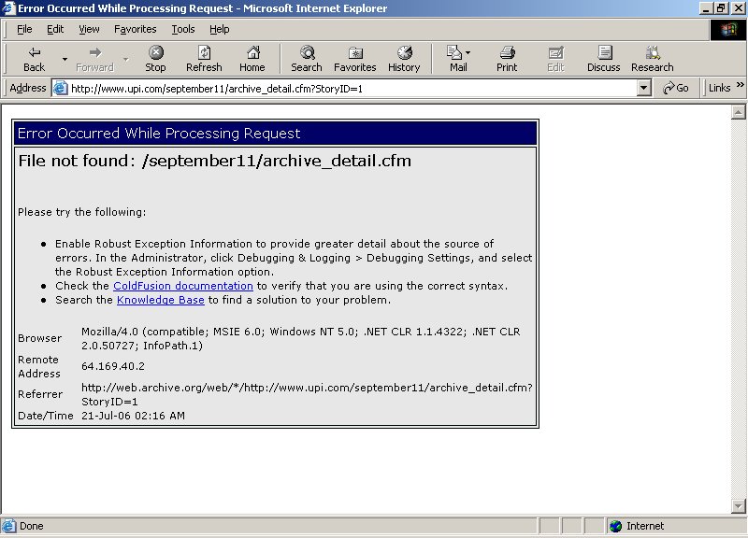748x538 pixels.
Task: Click 'Please try the following:' text
Action: pyautogui.click(x=82, y=212)
